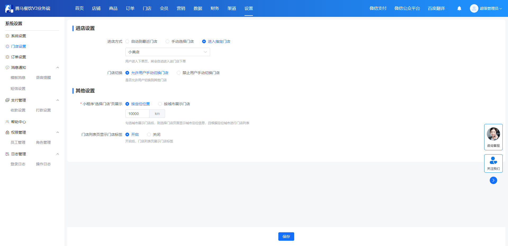Open 系统设置 sidebar item
508x246 pixels.
pyautogui.click(x=19, y=36)
